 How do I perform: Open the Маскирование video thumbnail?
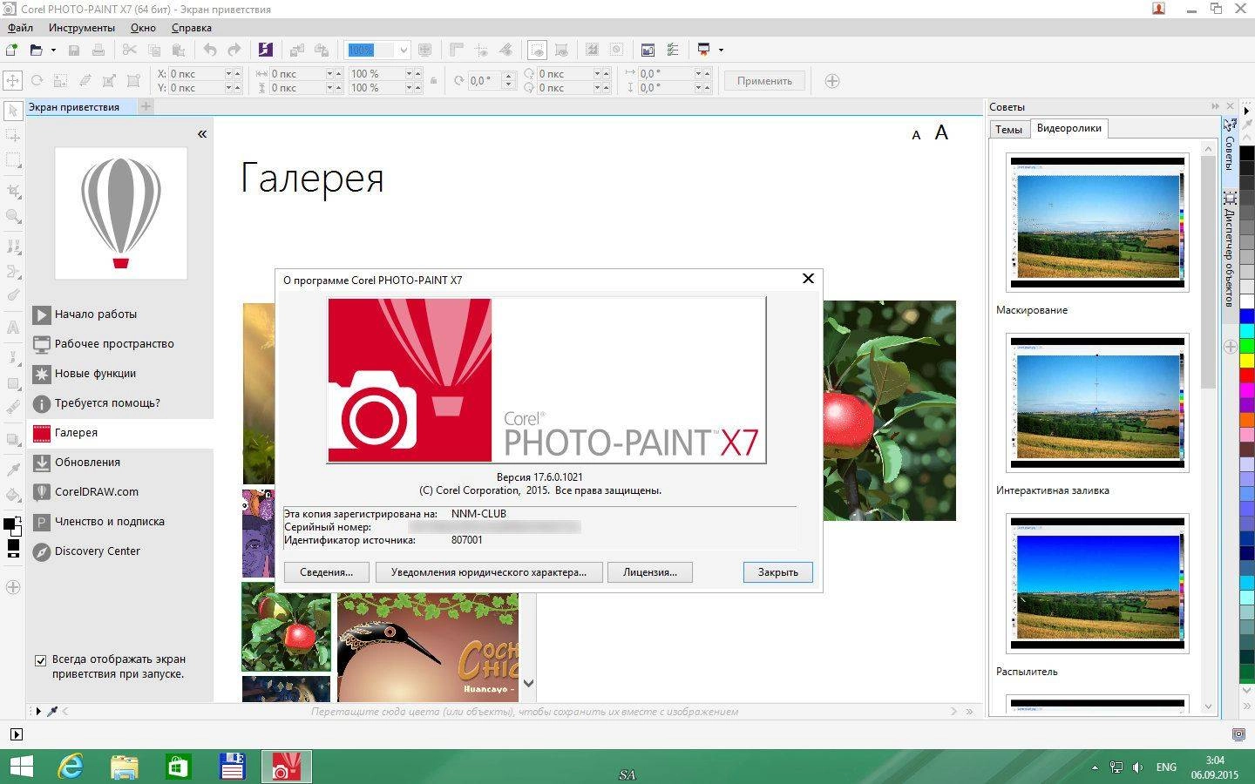pyautogui.click(x=1097, y=222)
